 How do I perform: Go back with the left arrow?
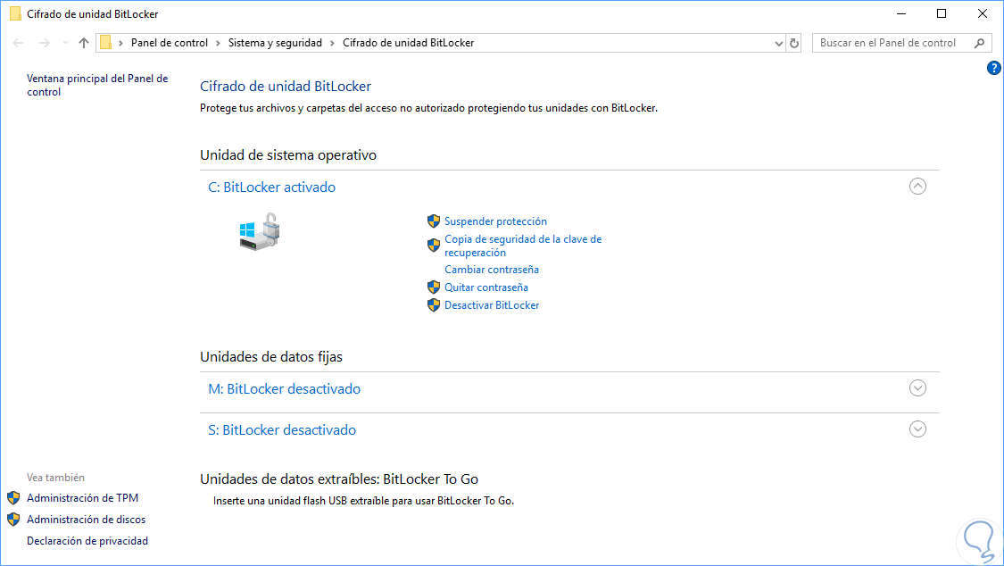coord(18,43)
